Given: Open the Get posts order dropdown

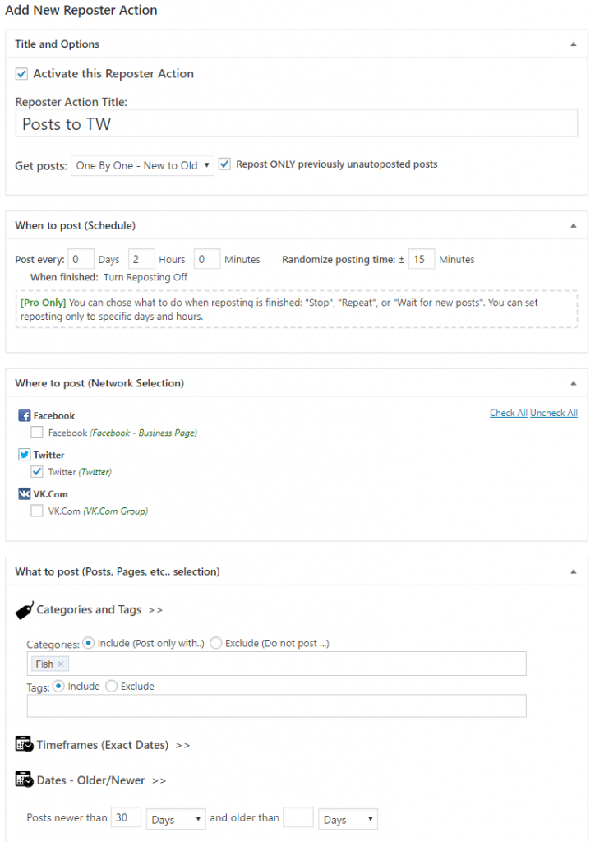Looking at the screenshot, I should pyautogui.click(x=143, y=165).
